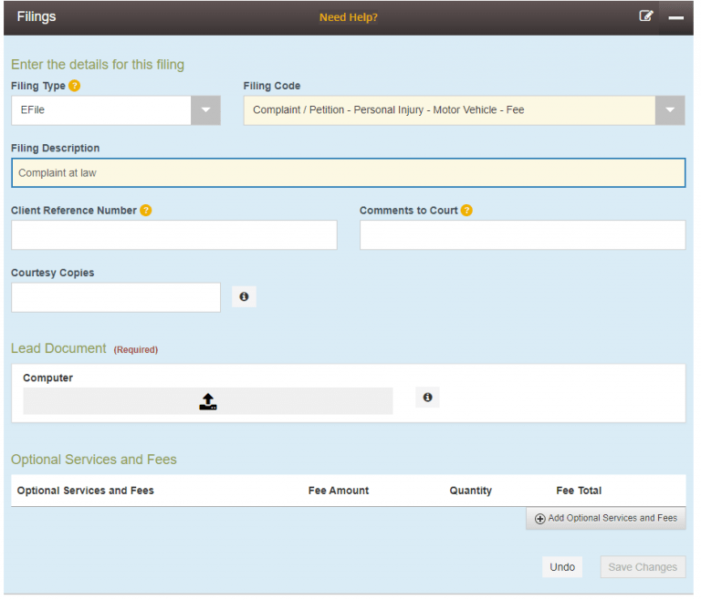Focus the Client Reference Number input
701x600 pixels.
(174, 235)
